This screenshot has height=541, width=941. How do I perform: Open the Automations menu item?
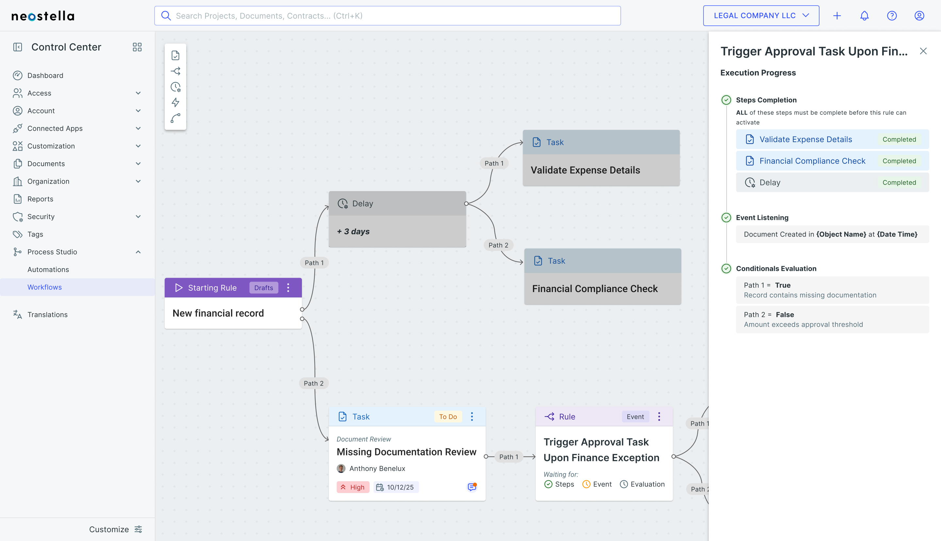point(48,270)
